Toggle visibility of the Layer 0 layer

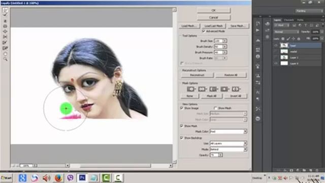[276, 64]
